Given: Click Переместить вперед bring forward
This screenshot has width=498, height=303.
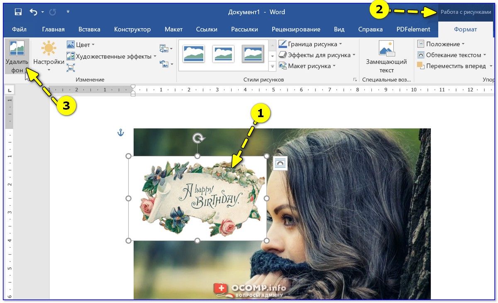Looking at the screenshot, I should point(452,66).
